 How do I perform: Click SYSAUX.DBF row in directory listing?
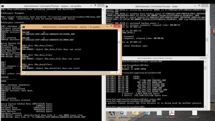[x=135, y=84]
